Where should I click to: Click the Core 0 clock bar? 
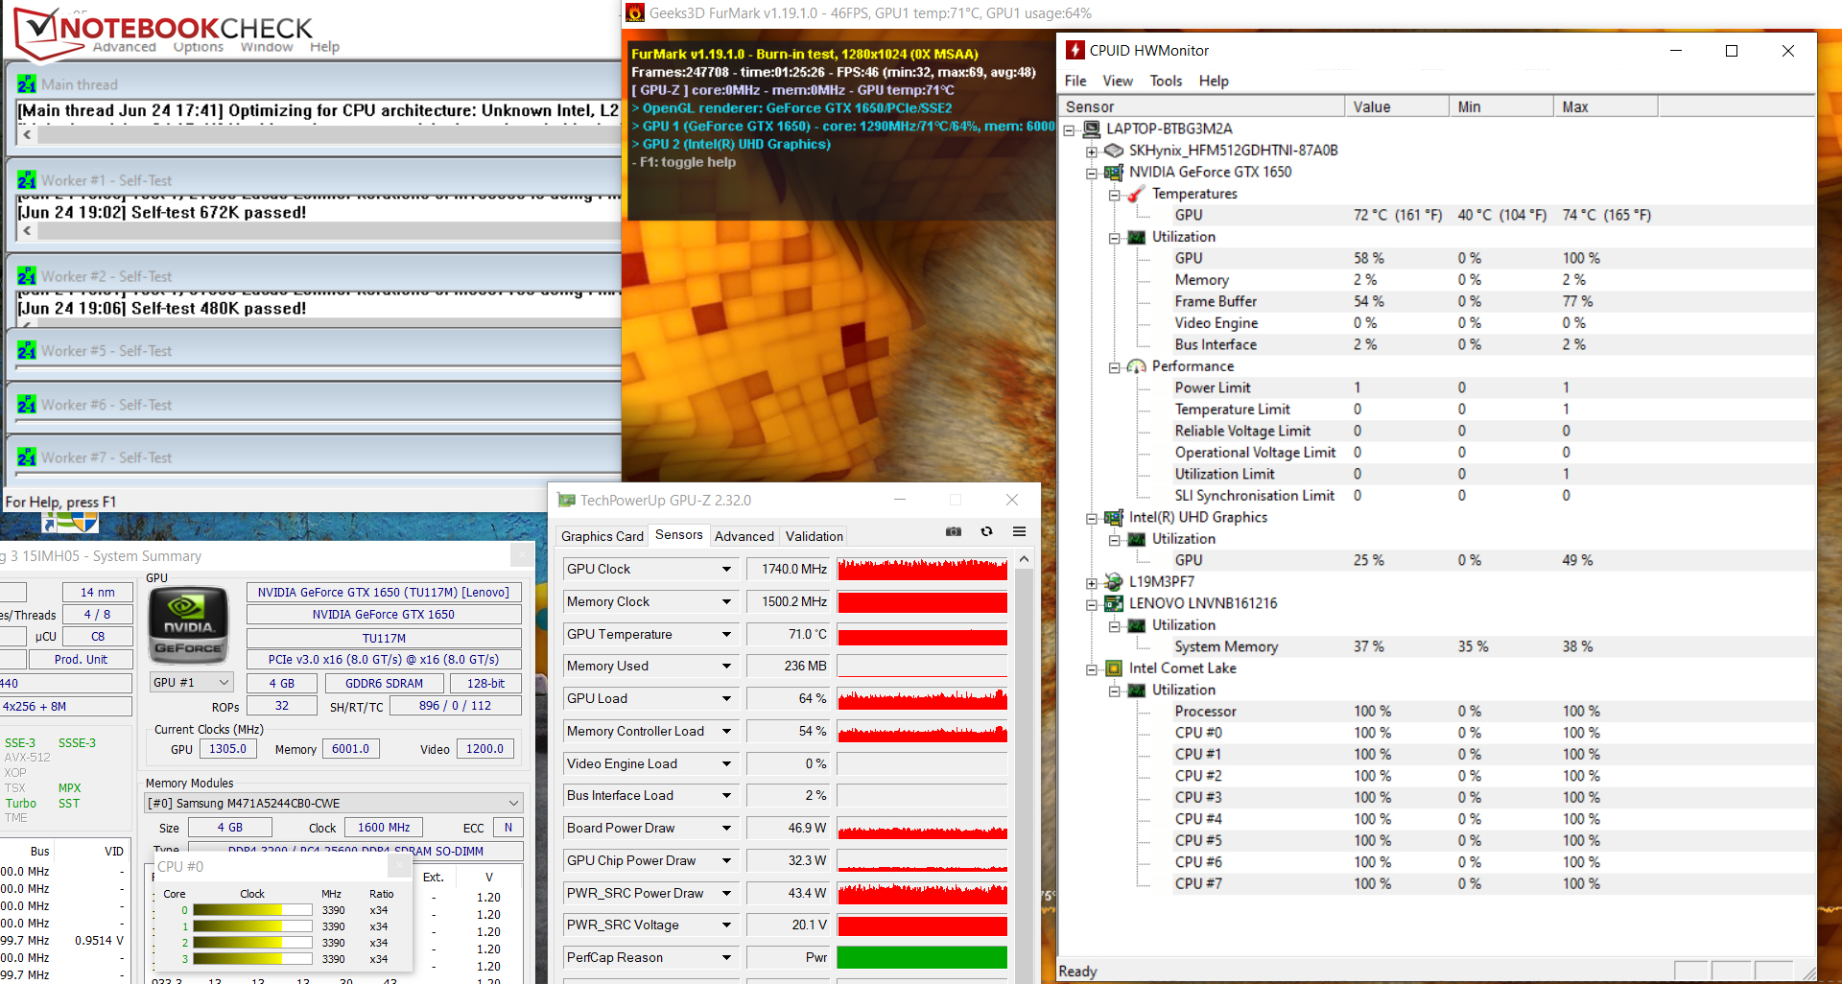(x=252, y=910)
